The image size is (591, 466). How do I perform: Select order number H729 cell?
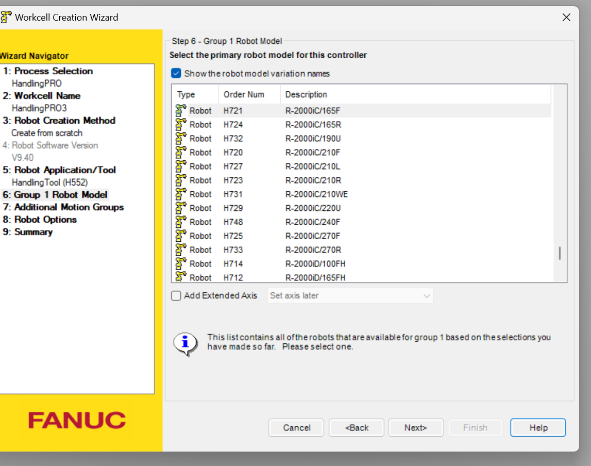point(233,208)
